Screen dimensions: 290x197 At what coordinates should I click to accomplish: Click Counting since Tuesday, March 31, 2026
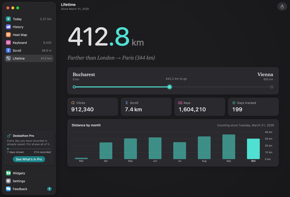point(245,125)
